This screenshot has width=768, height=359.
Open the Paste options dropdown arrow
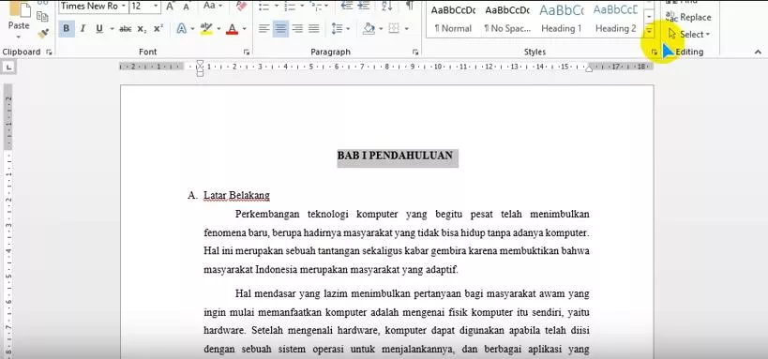click(19, 37)
